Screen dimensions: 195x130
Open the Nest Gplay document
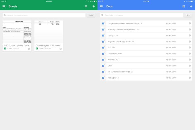[146, 78]
